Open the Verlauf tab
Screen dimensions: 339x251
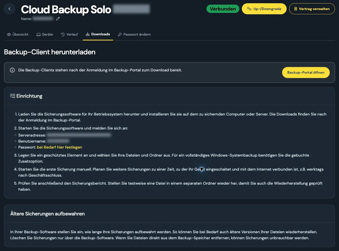(x=69, y=34)
